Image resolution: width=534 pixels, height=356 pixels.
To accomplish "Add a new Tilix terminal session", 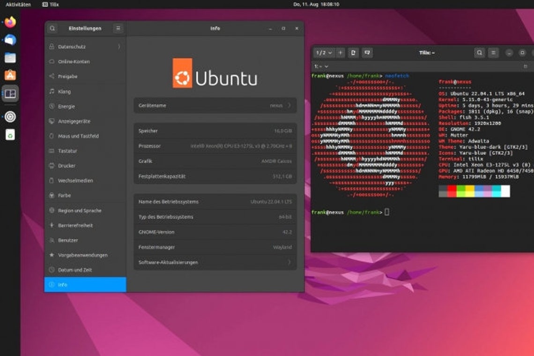I will (339, 53).
